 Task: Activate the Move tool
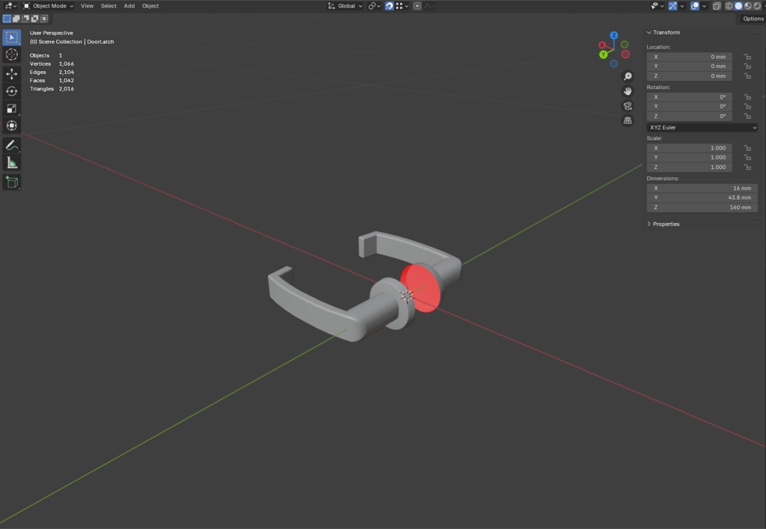(12, 73)
